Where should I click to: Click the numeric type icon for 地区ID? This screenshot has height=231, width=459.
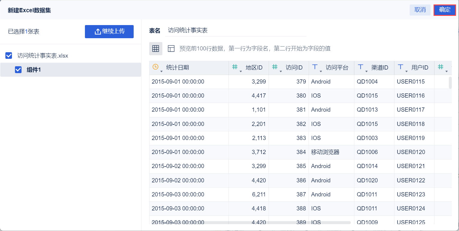(x=235, y=67)
